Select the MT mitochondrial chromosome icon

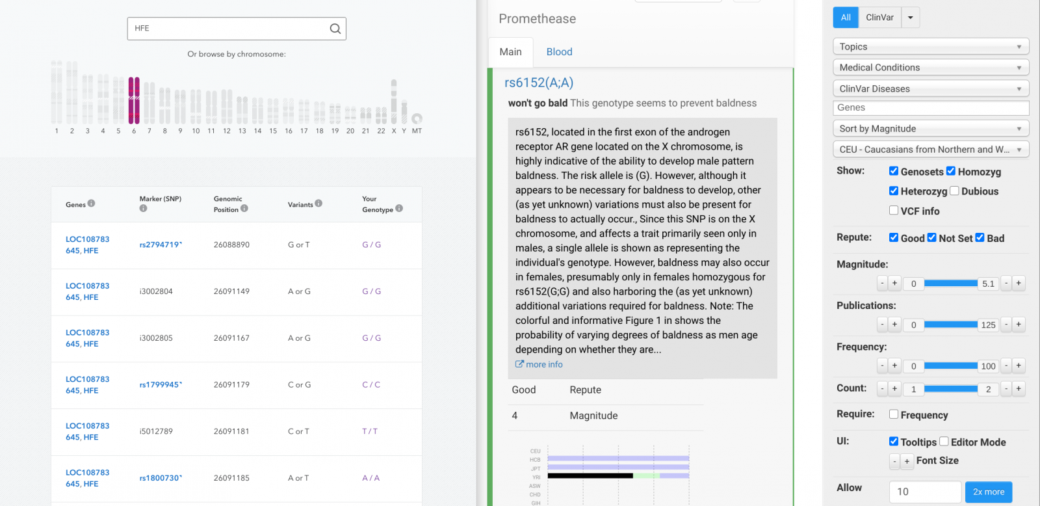(x=417, y=118)
